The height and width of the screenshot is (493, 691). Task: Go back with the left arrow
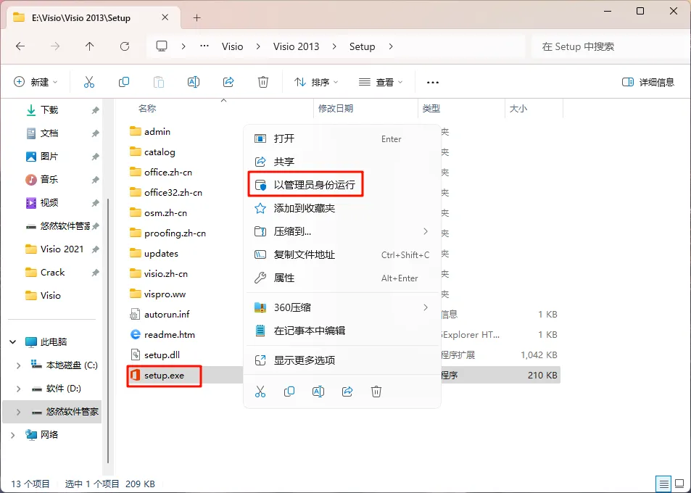(x=20, y=46)
